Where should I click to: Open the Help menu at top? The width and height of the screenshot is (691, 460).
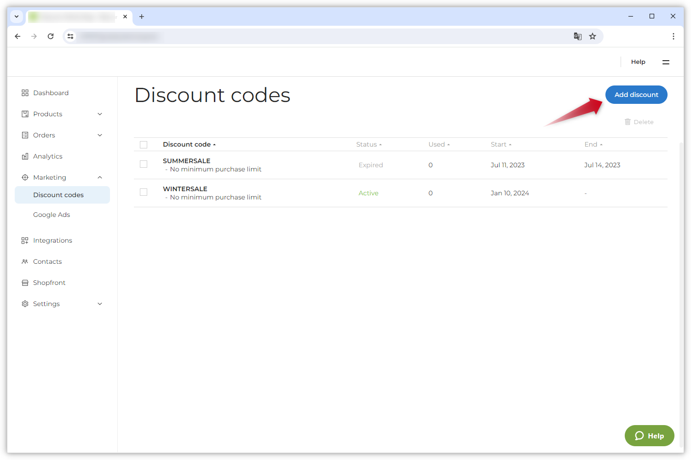638,62
